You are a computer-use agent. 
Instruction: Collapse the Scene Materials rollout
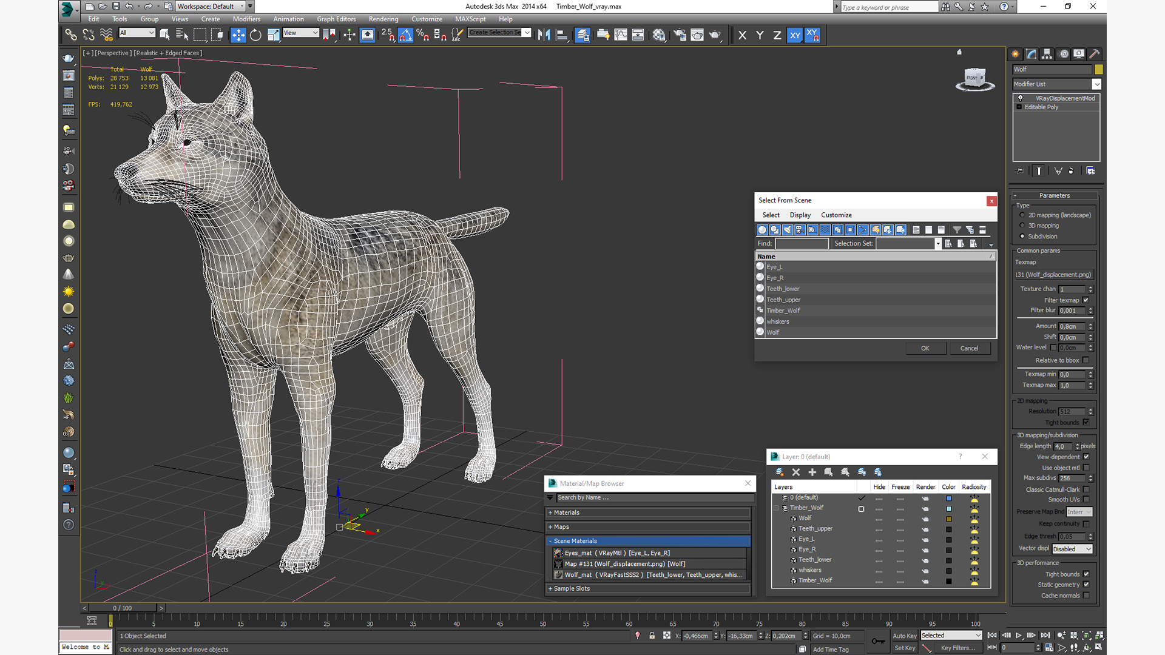pyautogui.click(x=648, y=541)
